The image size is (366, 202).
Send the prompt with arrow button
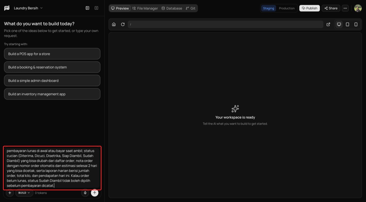pyautogui.click(x=95, y=193)
